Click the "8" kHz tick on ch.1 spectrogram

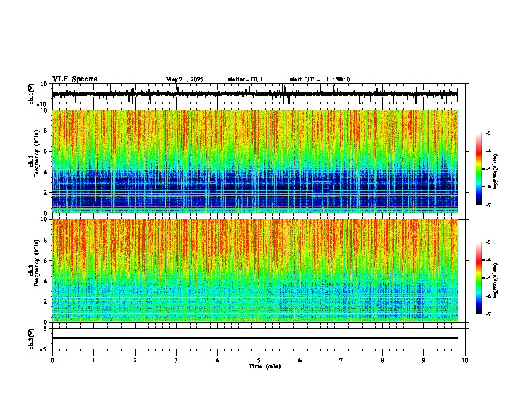pyautogui.click(x=47, y=131)
